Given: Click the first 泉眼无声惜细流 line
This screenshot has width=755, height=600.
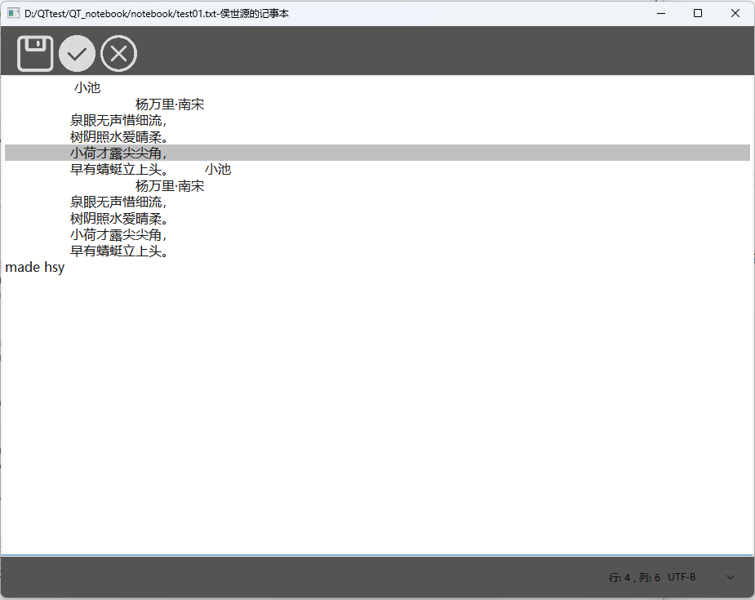Looking at the screenshot, I should tap(118, 120).
